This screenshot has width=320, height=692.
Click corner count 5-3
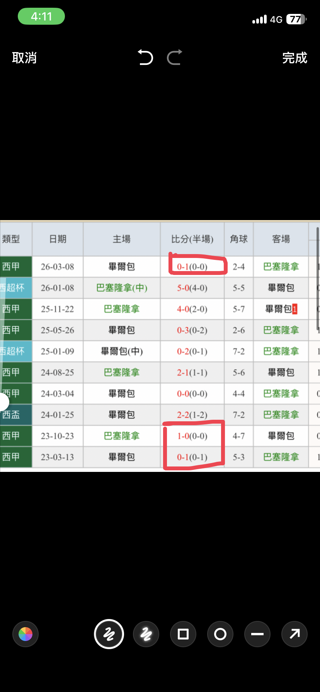coord(238,457)
